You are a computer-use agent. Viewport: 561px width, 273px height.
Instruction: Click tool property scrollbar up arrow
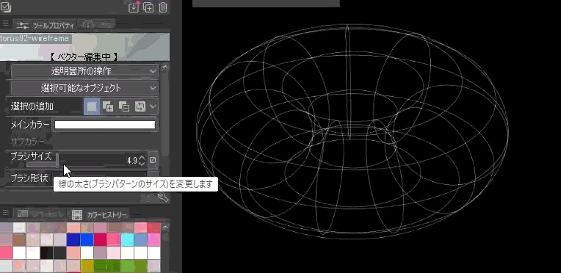click(165, 67)
